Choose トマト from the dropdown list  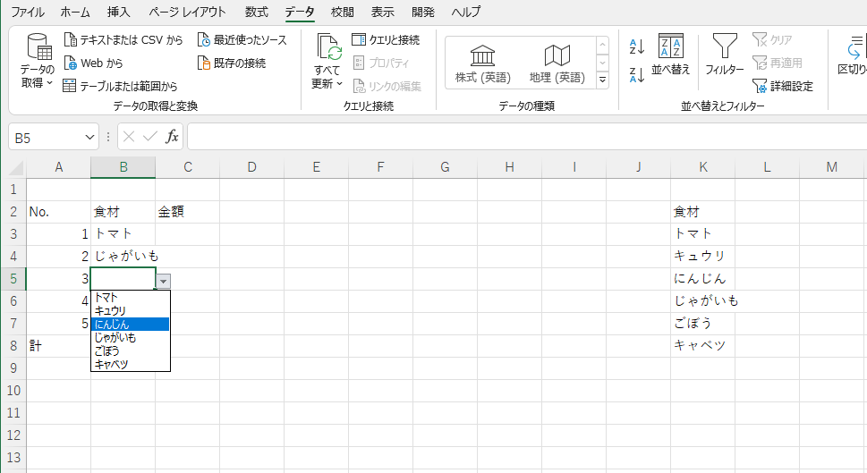[x=130, y=297]
